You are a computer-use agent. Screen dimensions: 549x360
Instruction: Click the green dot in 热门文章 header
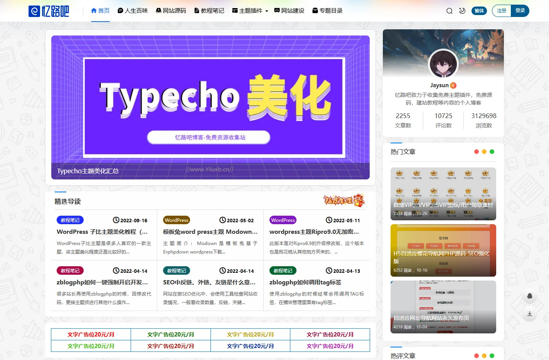click(x=492, y=152)
